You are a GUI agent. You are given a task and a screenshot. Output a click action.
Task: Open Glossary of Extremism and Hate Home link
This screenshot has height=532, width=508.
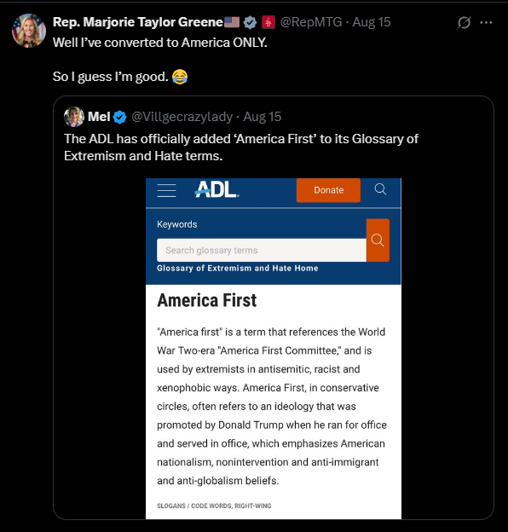pos(238,268)
